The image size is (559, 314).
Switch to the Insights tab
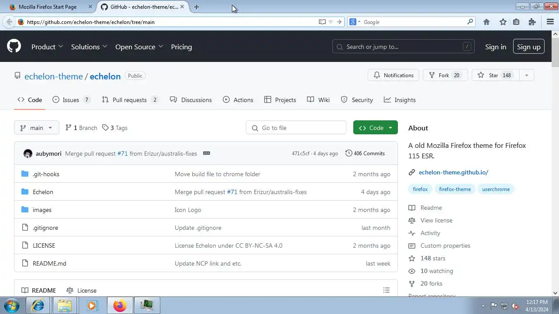(x=400, y=100)
